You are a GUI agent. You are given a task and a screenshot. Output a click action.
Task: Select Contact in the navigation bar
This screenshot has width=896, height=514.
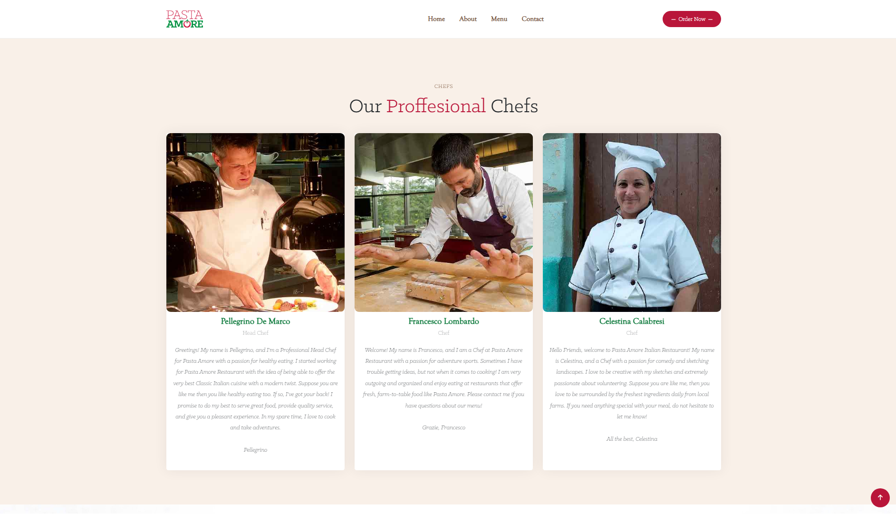pos(532,19)
